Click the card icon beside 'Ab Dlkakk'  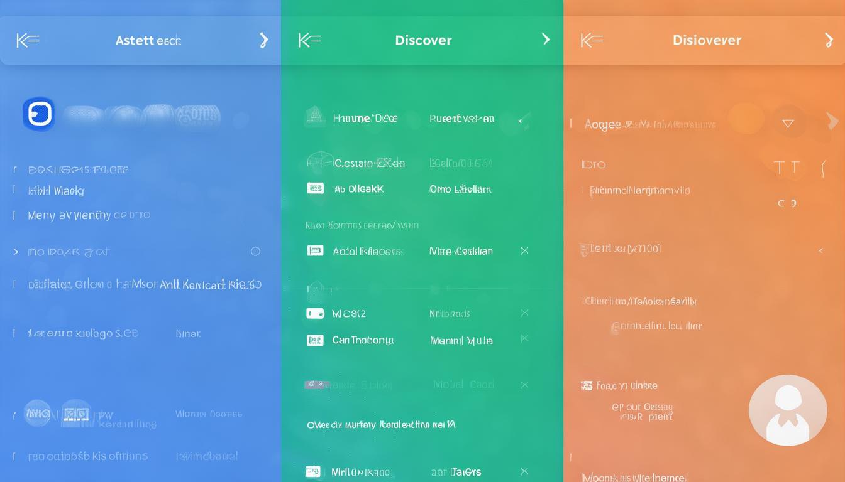315,188
